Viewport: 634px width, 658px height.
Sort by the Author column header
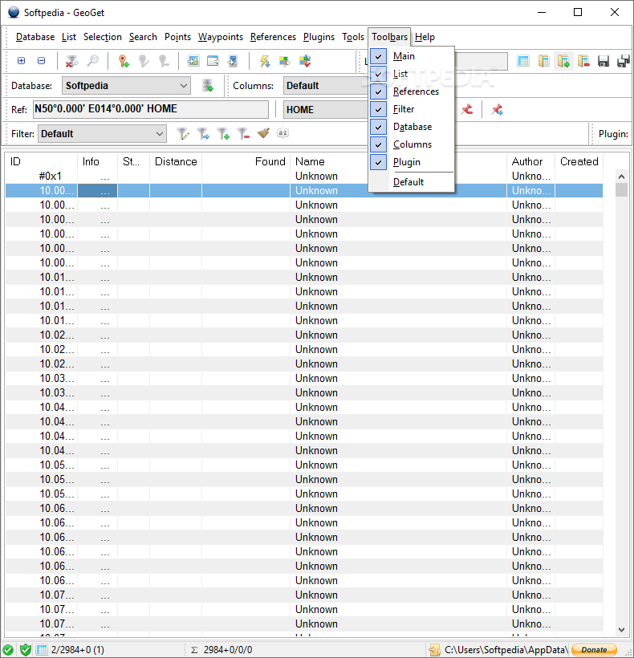tap(530, 161)
